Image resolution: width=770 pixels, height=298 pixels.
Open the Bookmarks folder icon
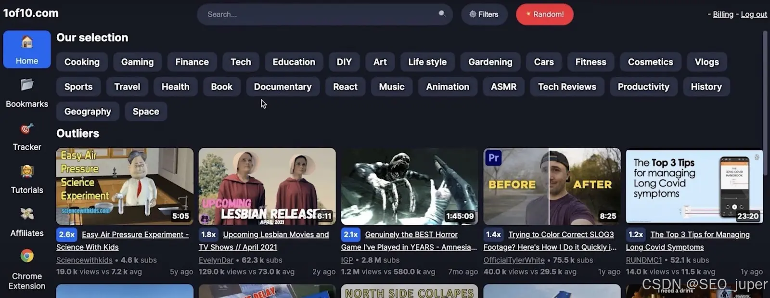(x=27, y=85)
